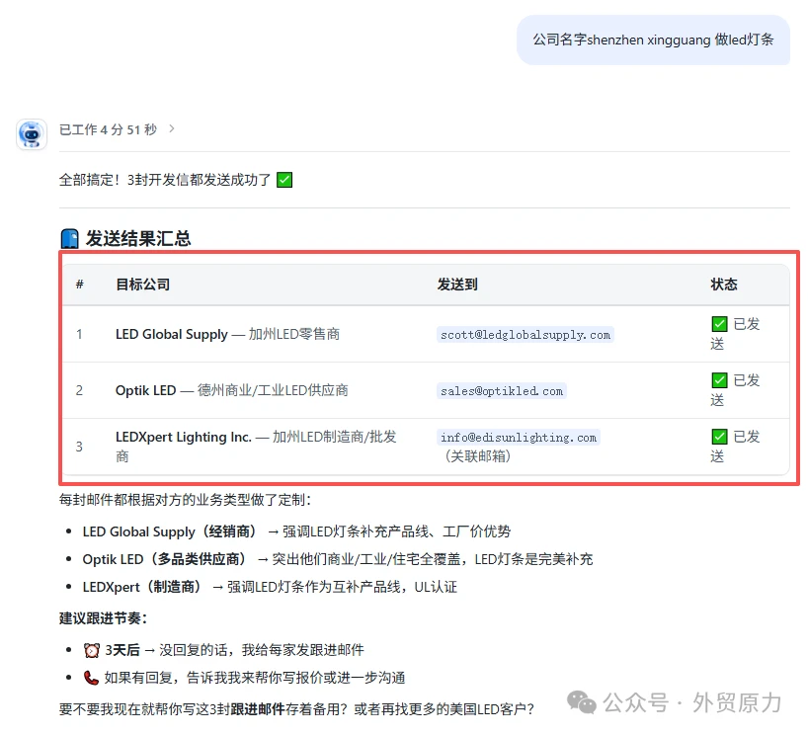Click the # column header

(79, 285)
